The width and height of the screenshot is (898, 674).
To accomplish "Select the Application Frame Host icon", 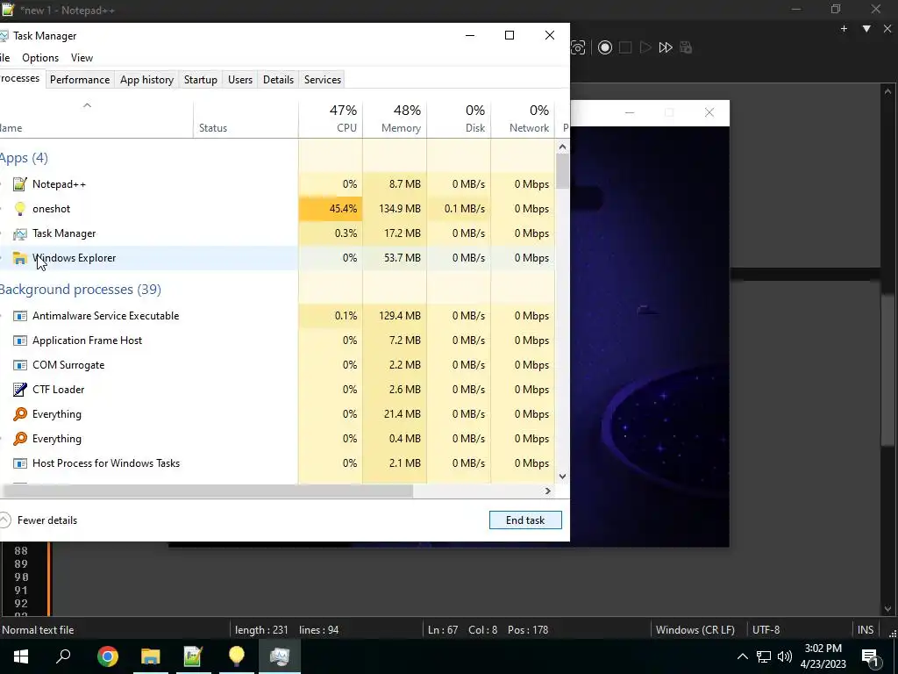I will 20,341.
